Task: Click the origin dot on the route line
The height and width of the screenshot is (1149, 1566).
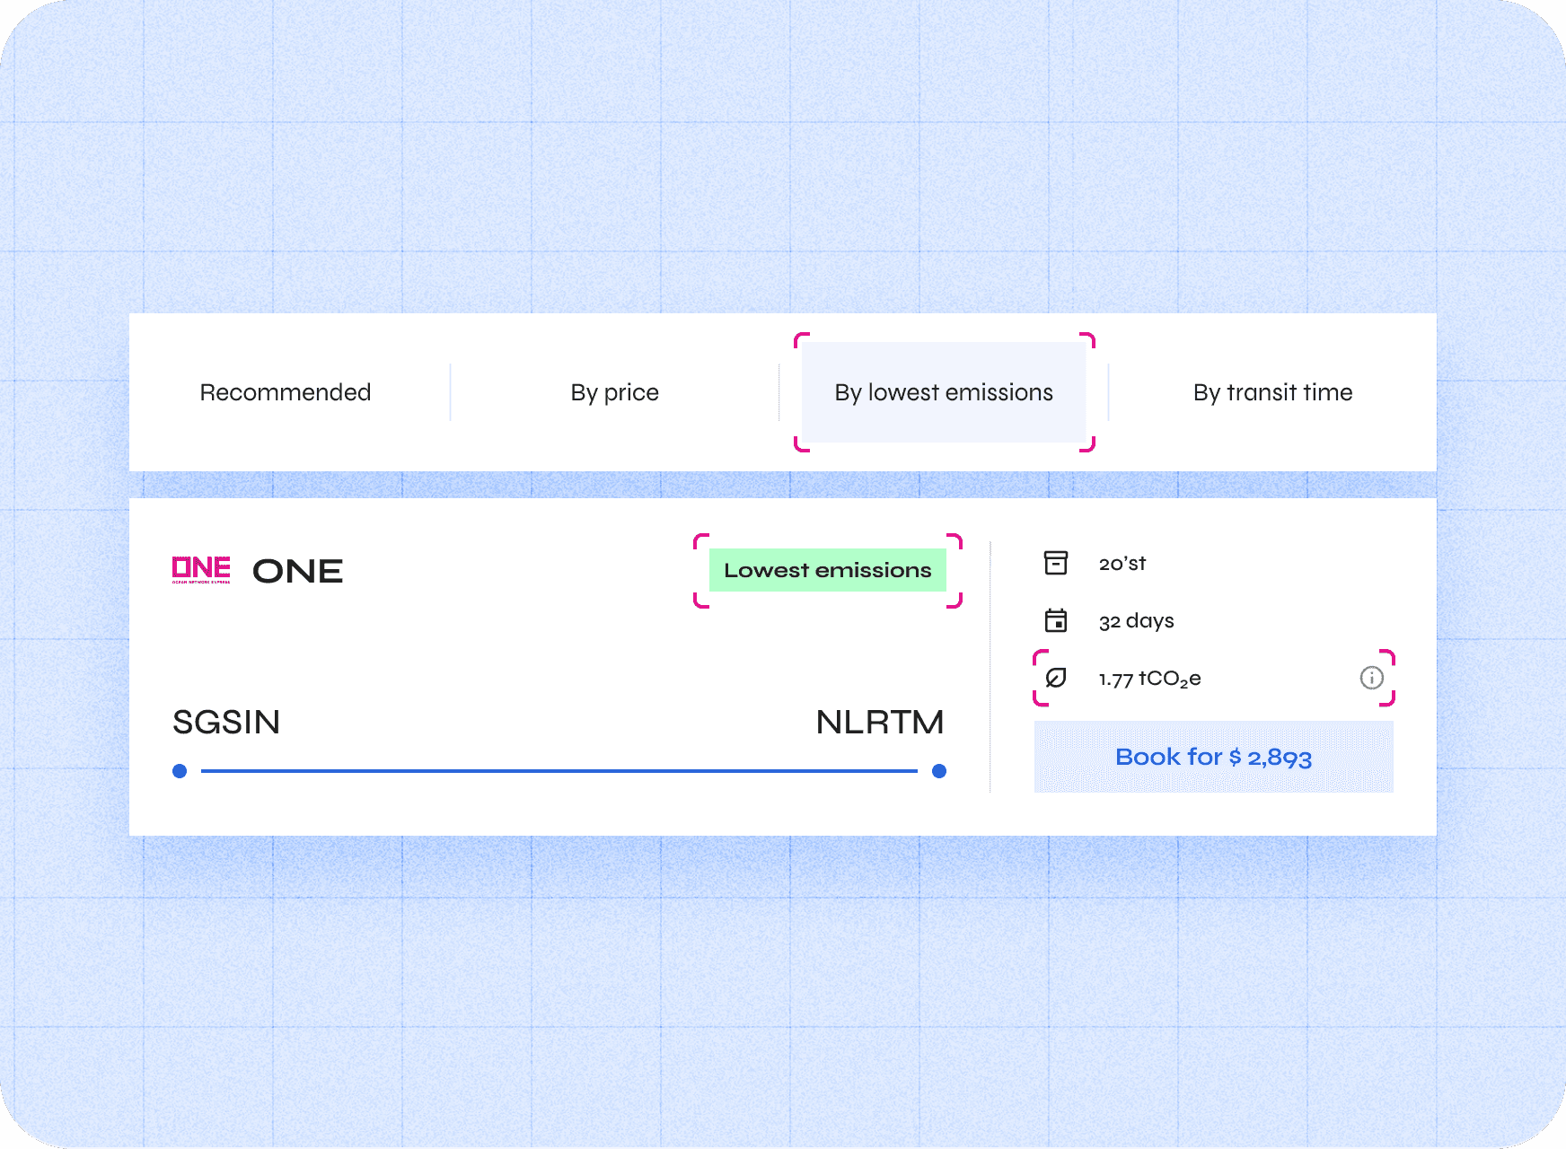Action: [x=180, y=769]
